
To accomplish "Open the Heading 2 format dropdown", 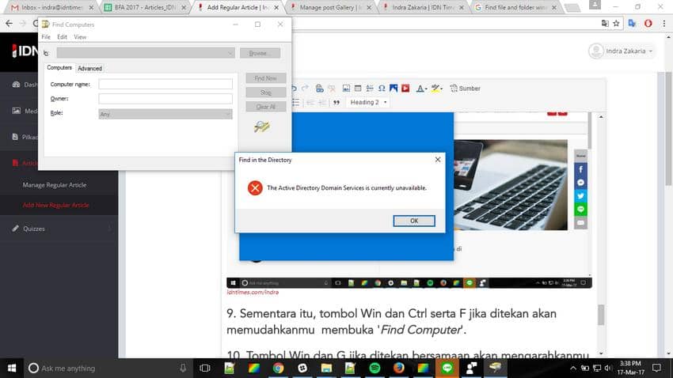I will click(x=369, y=102).
